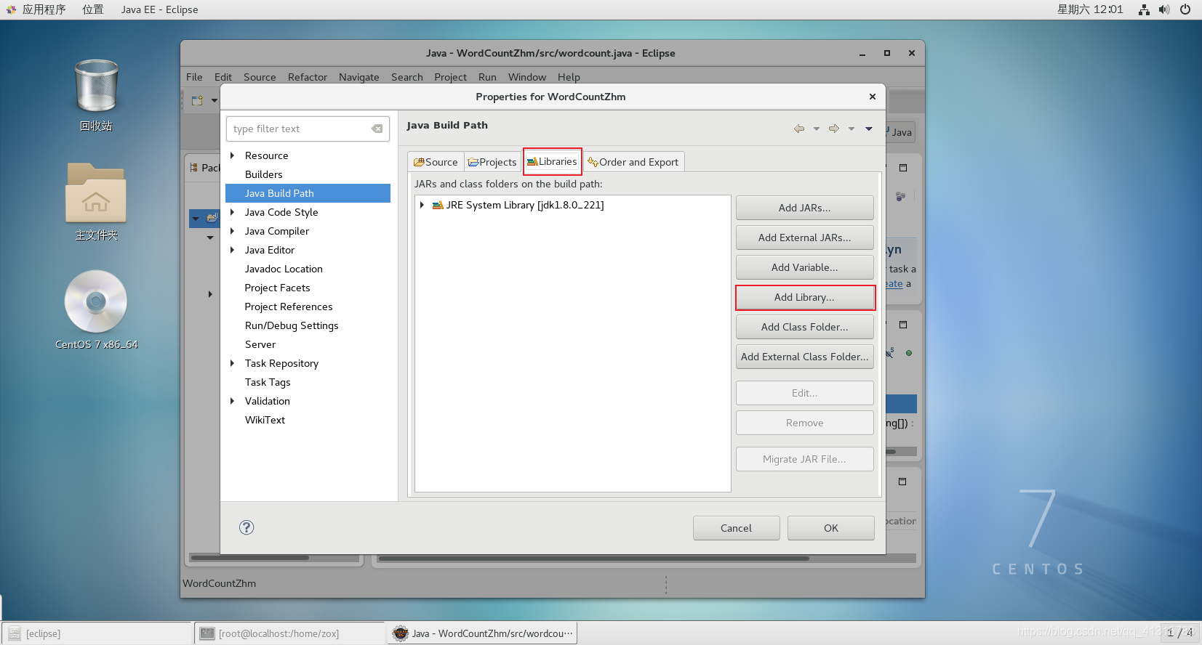Open the Window menu in Eclipse
The image size is (1202, 645).
527,77
